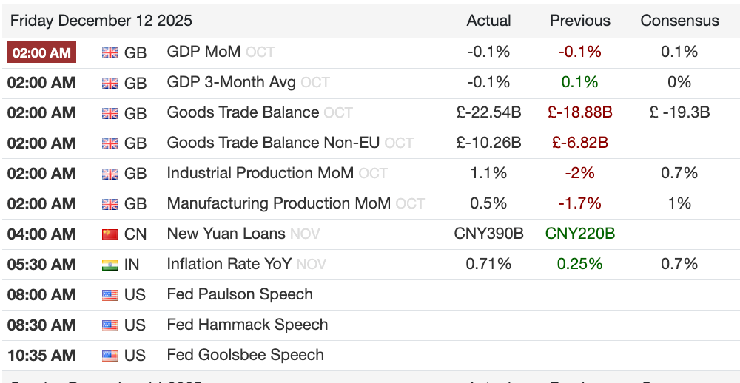Open the New Yuan Loans indicator
Viewport: 740px width, 383px height.
(226, 234)
